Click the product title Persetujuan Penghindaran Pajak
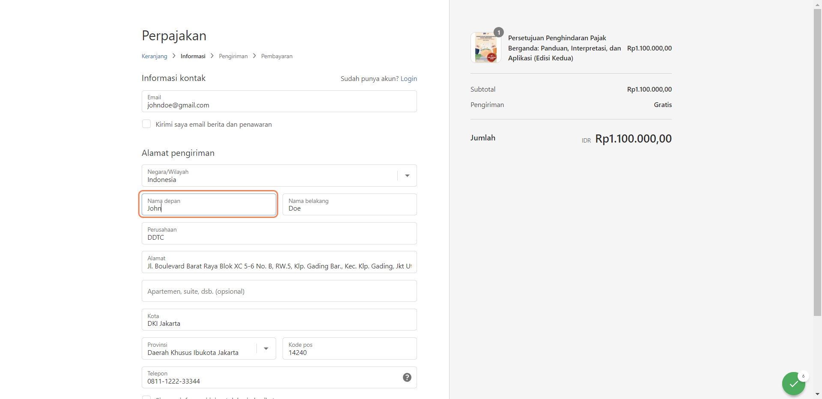This screenshot has width=822, height=399. pyautogui.click(x=565, y=48)
